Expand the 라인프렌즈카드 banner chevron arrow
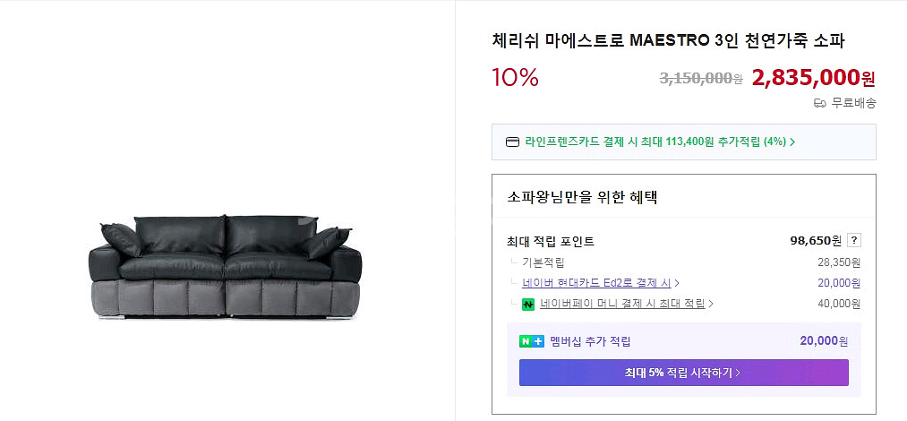Image resolution: width=907 pixels, height=421 pixels. (x=792, y=142)
